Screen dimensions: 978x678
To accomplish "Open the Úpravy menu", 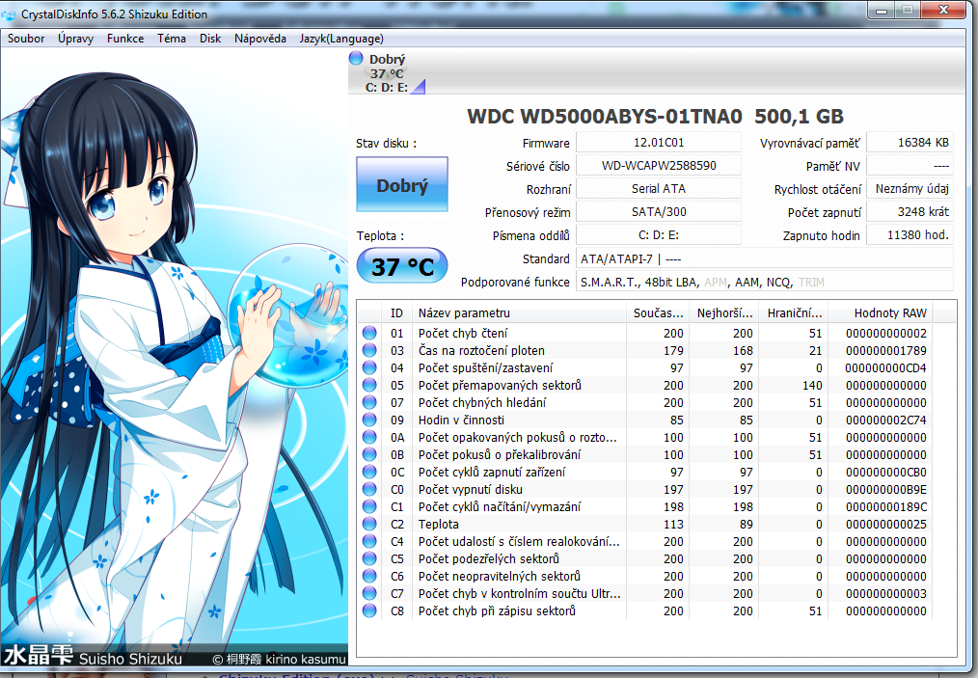I will [75, 39].
